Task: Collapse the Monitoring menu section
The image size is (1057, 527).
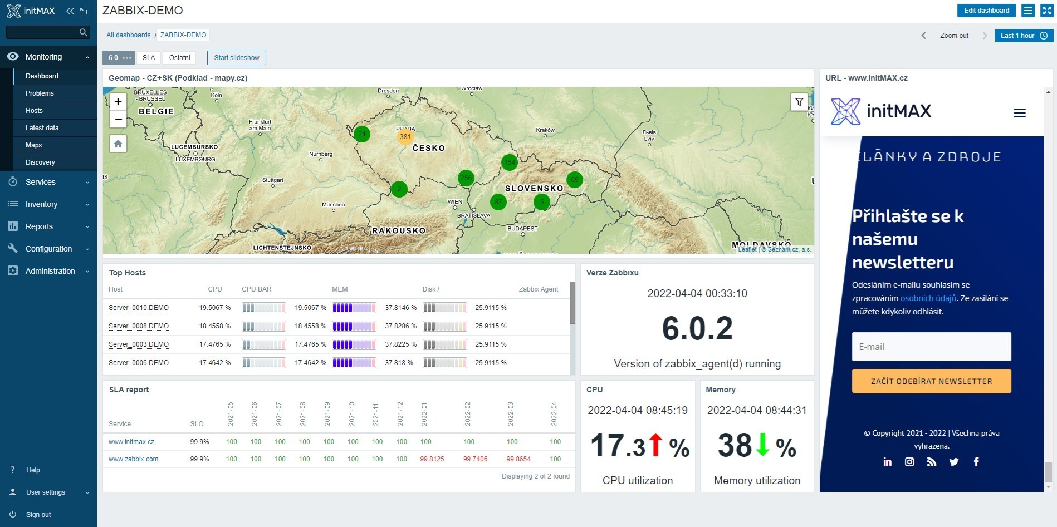Action: coord(48,57)
